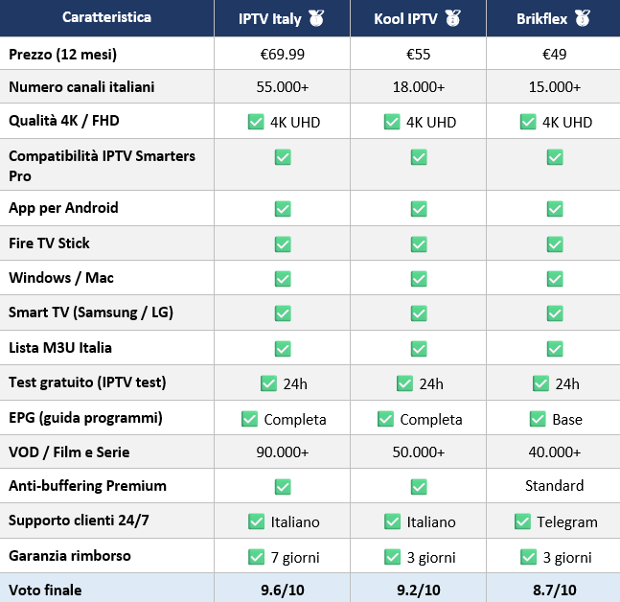Click IPTV Italy's Fire TV Stick checkmark
This screenshot has height=602, width=620.
click(x=283, y=244)
